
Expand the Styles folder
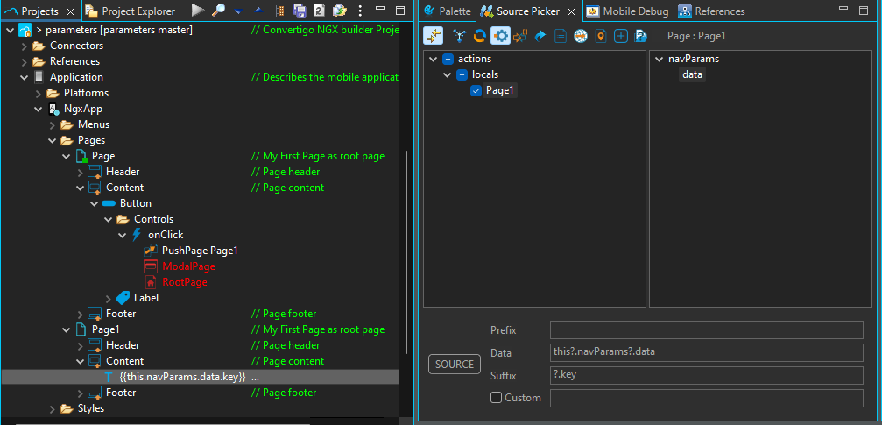53,408
